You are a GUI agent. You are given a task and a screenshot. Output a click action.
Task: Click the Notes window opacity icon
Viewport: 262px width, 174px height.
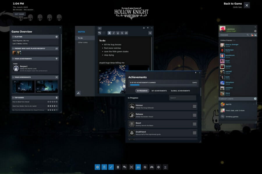pyautogui.click(x=144, y=28)
